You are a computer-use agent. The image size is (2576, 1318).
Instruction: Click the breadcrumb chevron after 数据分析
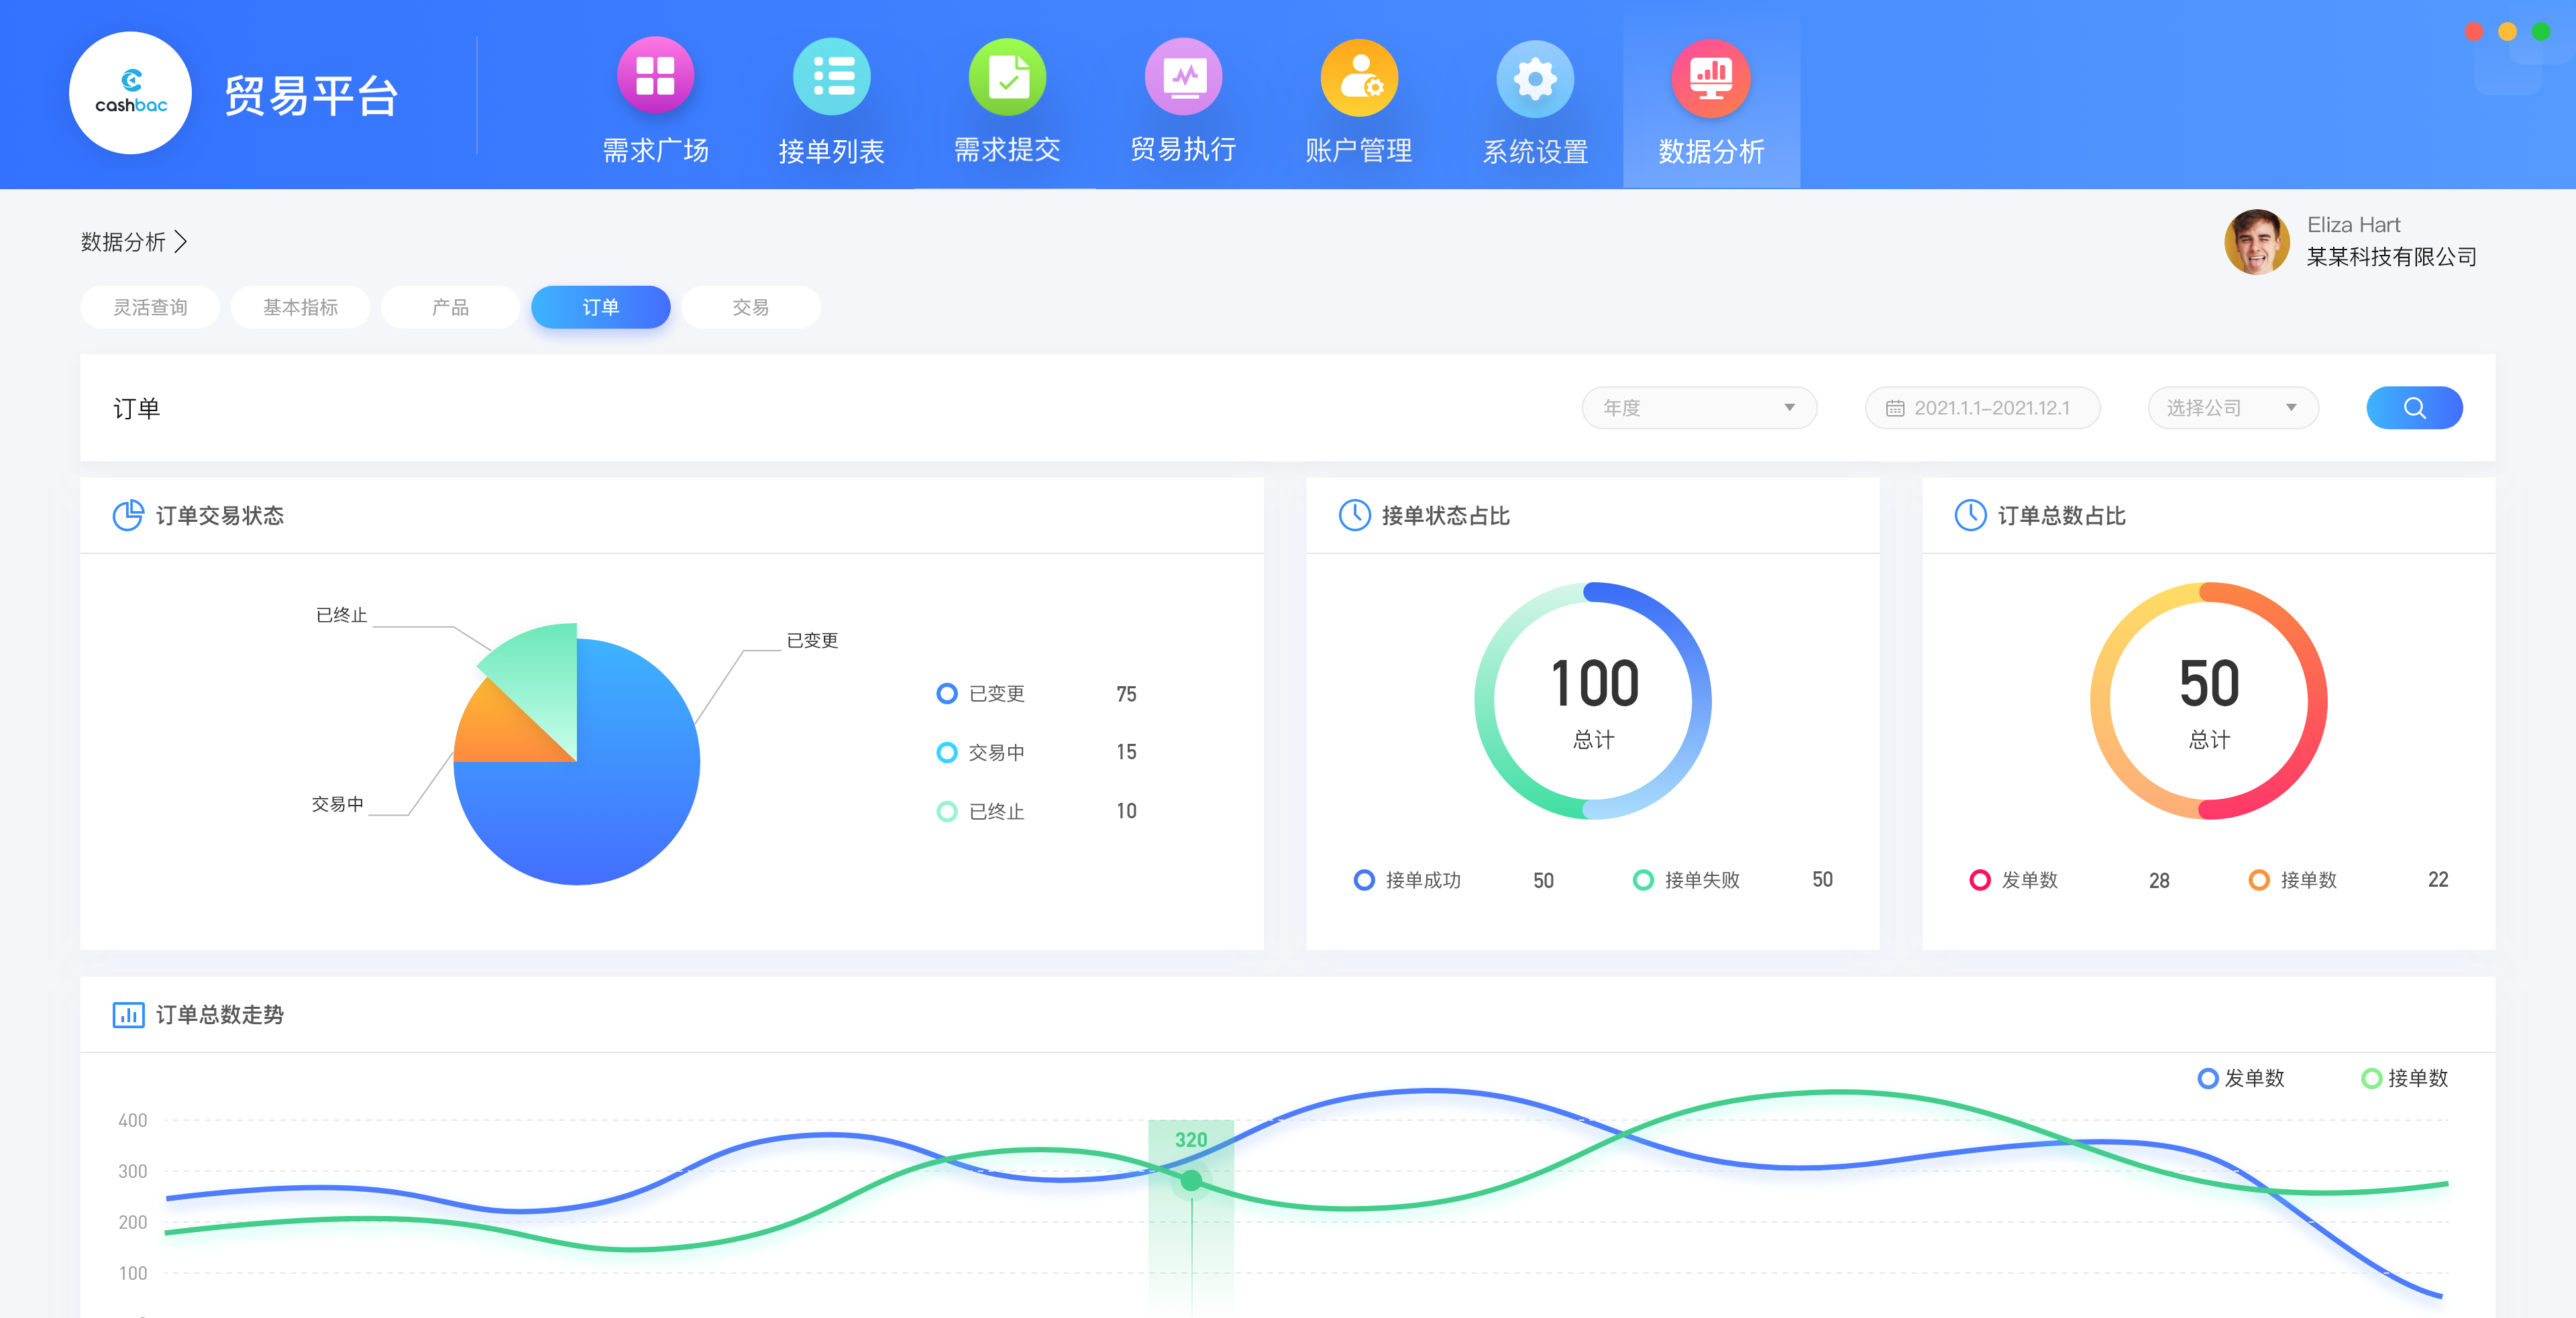[181, 242]
